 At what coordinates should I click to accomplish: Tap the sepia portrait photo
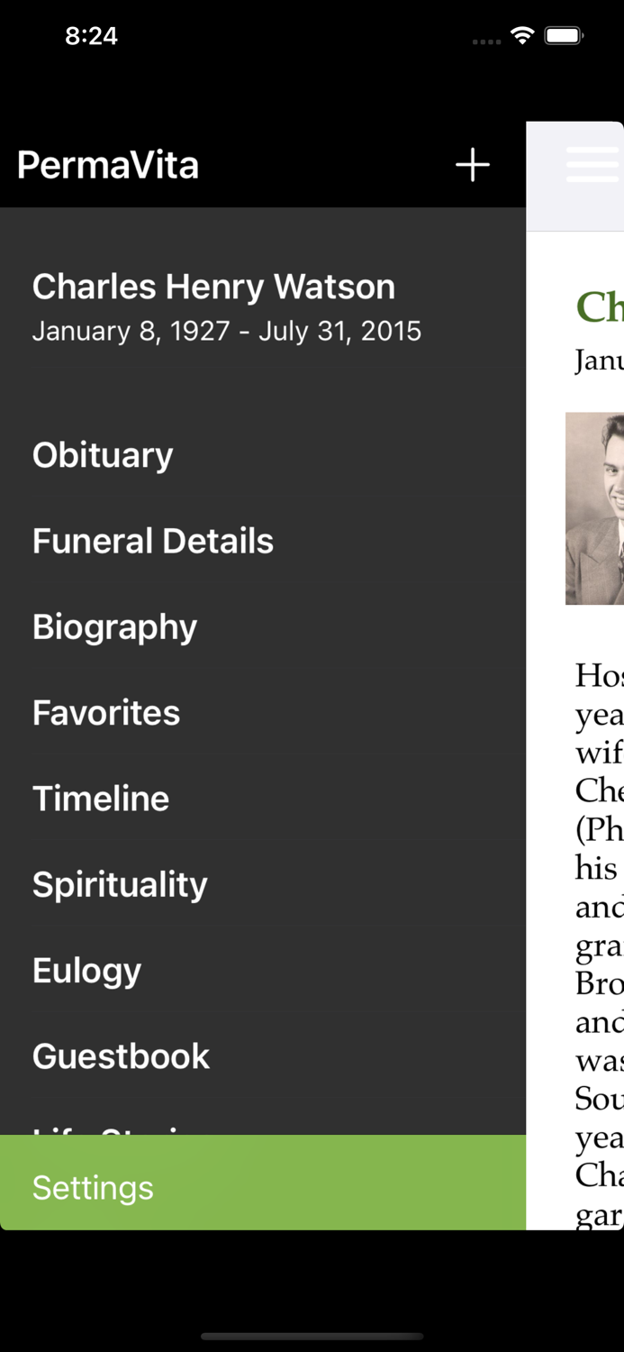point(595,508)
